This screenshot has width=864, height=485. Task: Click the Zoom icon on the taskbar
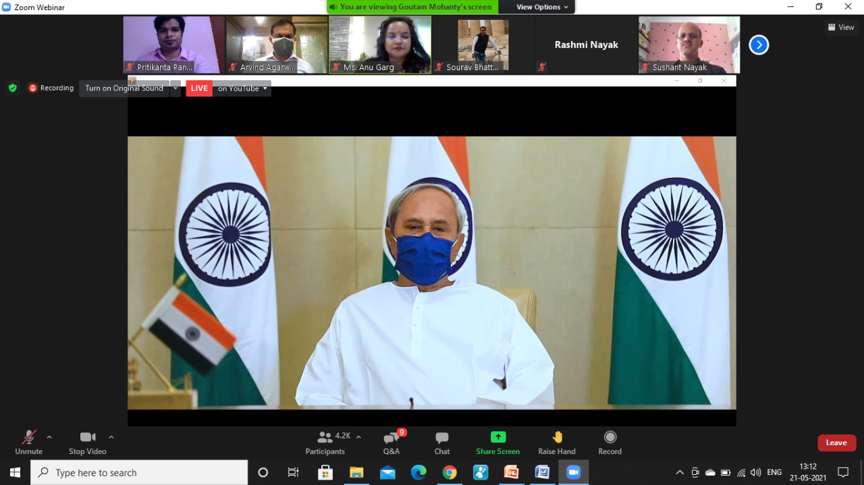[x=573, y=472]
